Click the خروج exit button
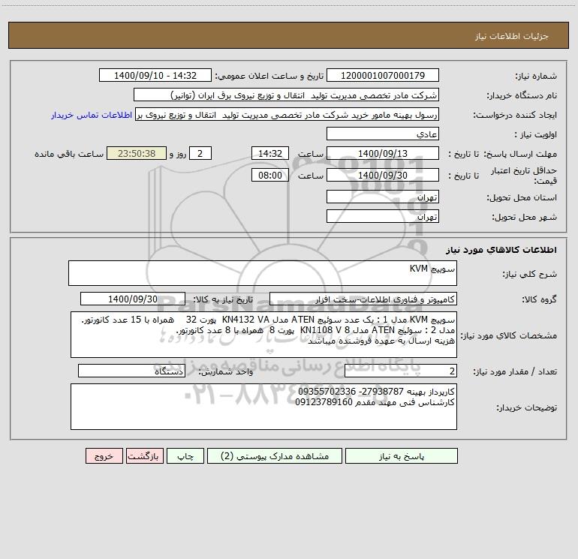This screenshot has width=578, height=559. tap(104, 456)
